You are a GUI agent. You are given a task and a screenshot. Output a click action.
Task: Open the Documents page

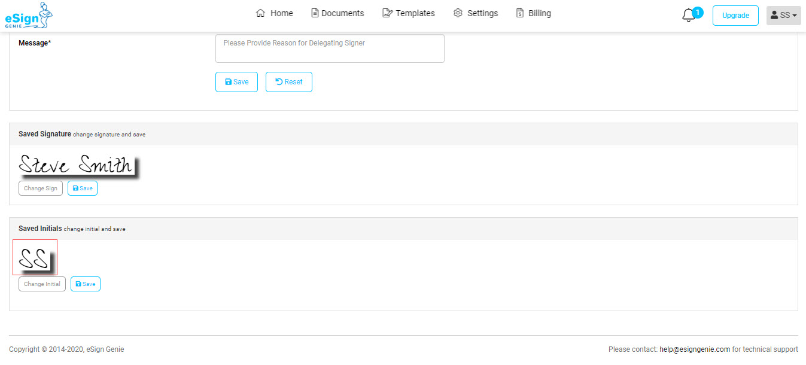point(337,13)
